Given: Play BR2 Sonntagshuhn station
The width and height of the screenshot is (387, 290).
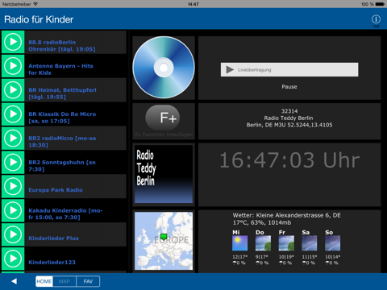Looking at the screenshot, I should [13, 163].
